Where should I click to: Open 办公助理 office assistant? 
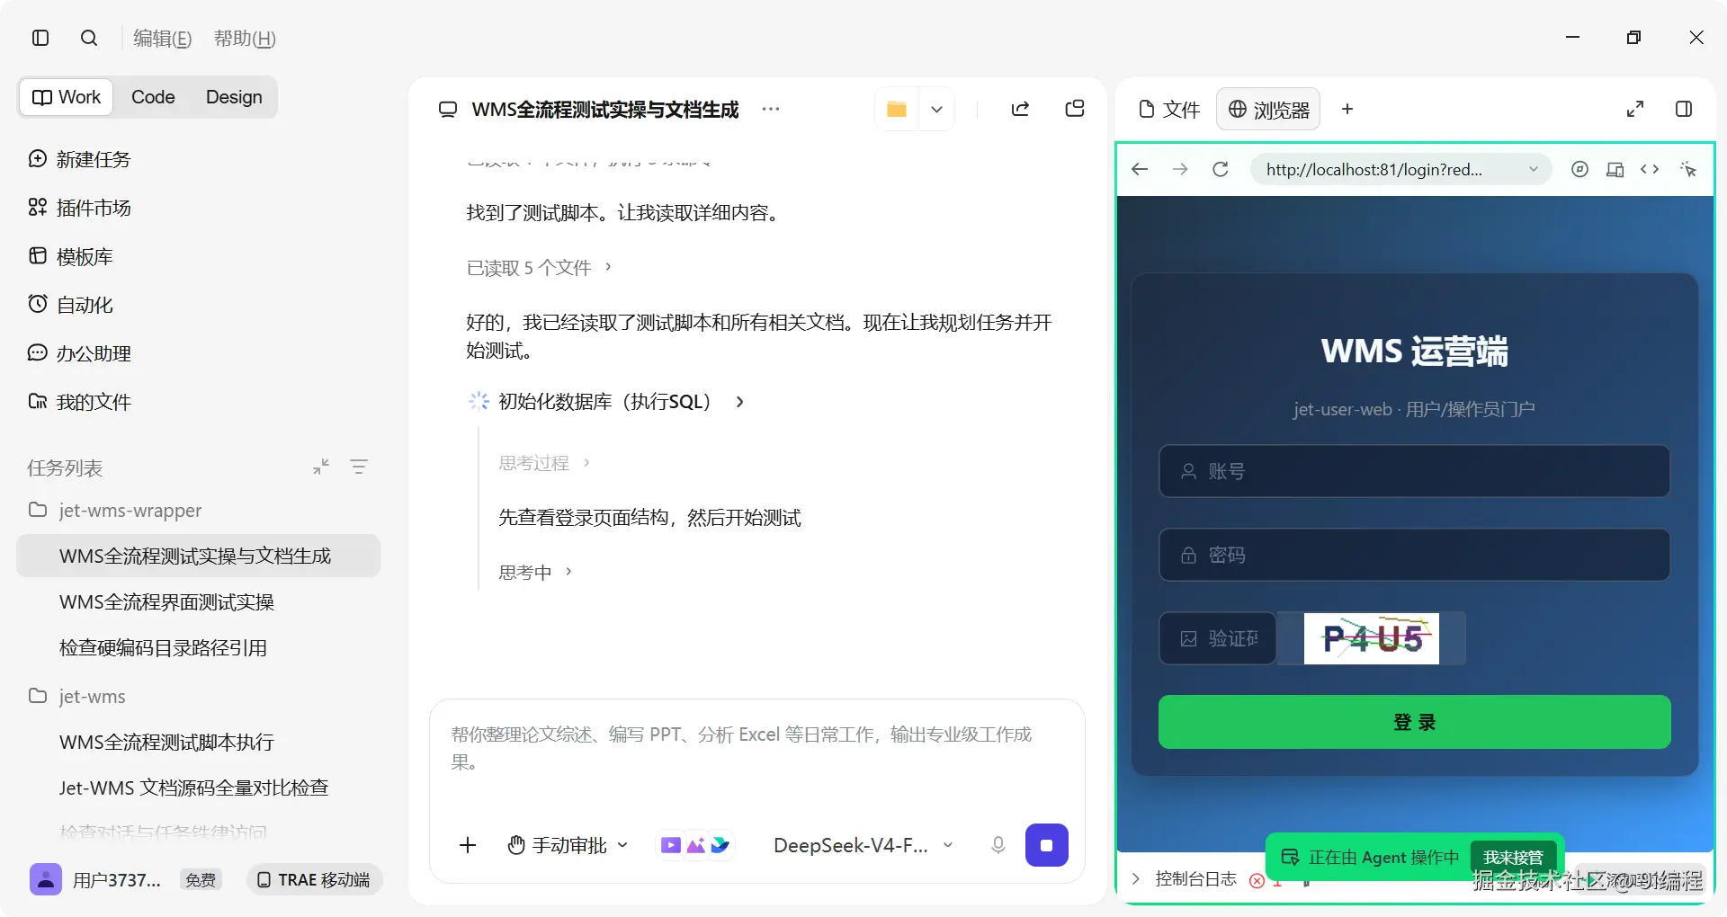click(79, 353)
